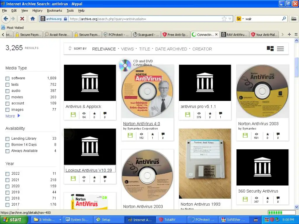Sort results by VIEWS
Screen dimensions: 299x224
127,49
